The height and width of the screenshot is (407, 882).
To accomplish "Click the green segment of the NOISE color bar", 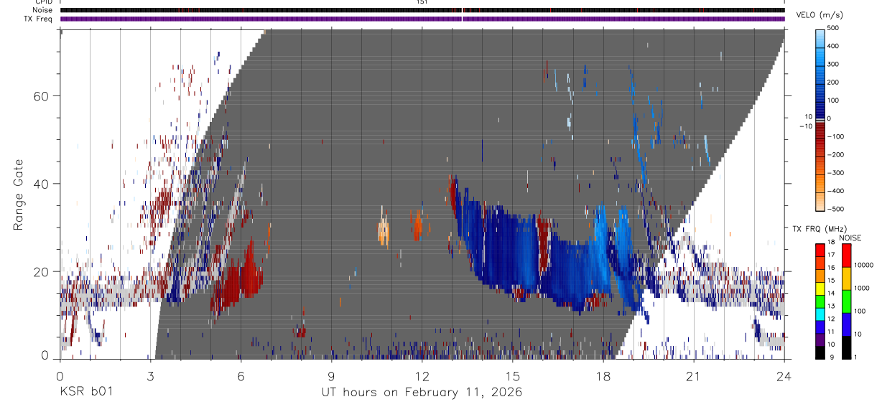I will (846, 301).
